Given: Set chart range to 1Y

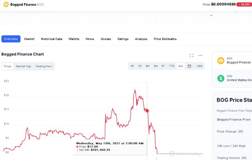Looking at the screenshot, I should [163, 66].
